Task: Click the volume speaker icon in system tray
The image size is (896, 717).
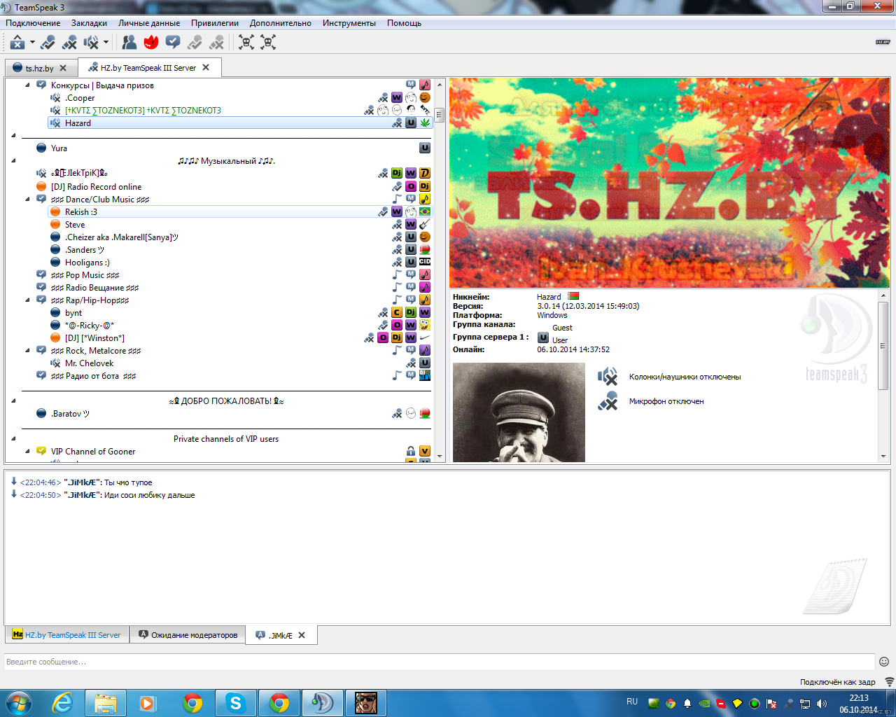Action: pos(822,704)
